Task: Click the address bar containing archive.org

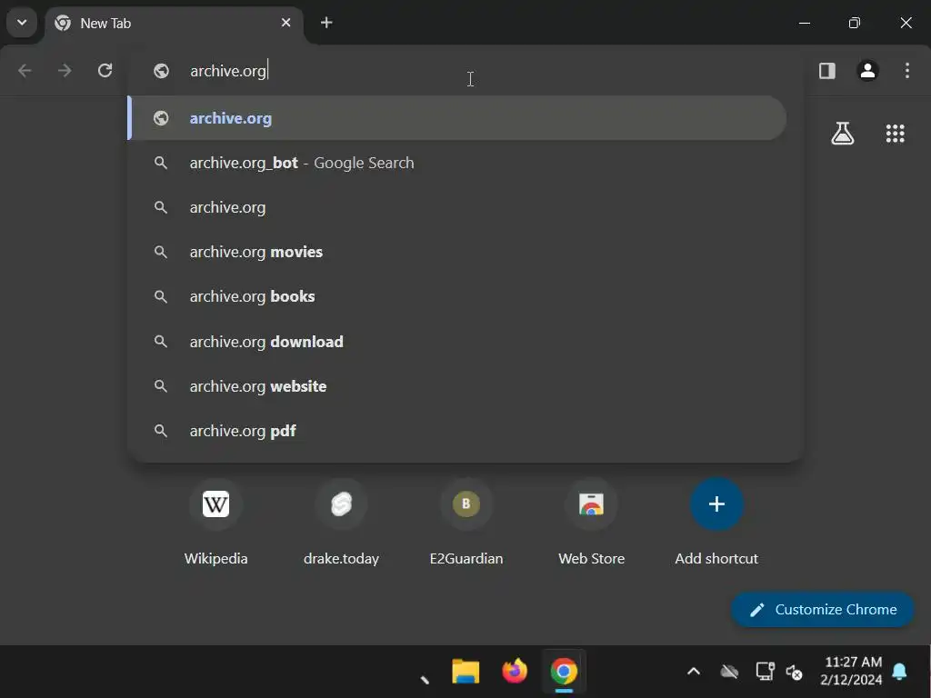Action: coord(465,71)
